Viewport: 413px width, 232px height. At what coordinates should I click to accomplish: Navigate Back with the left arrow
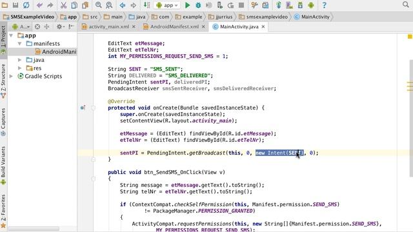pos(122,5)
